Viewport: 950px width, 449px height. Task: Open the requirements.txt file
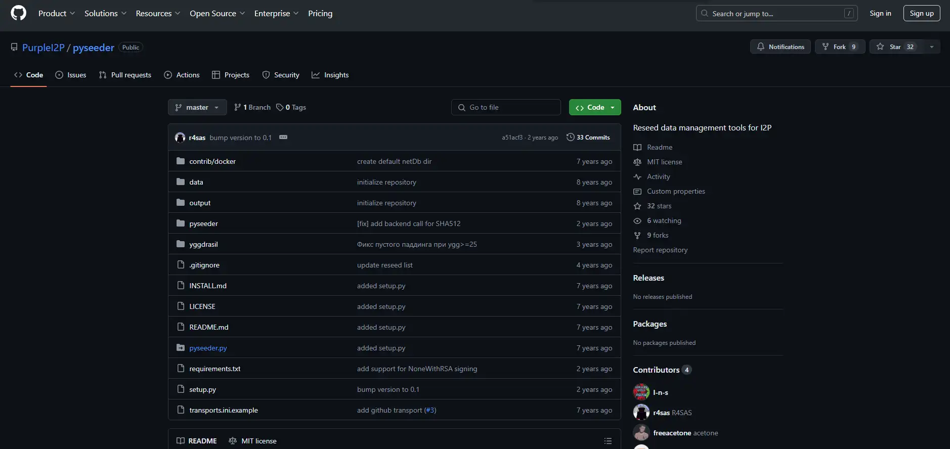[215, 369]
